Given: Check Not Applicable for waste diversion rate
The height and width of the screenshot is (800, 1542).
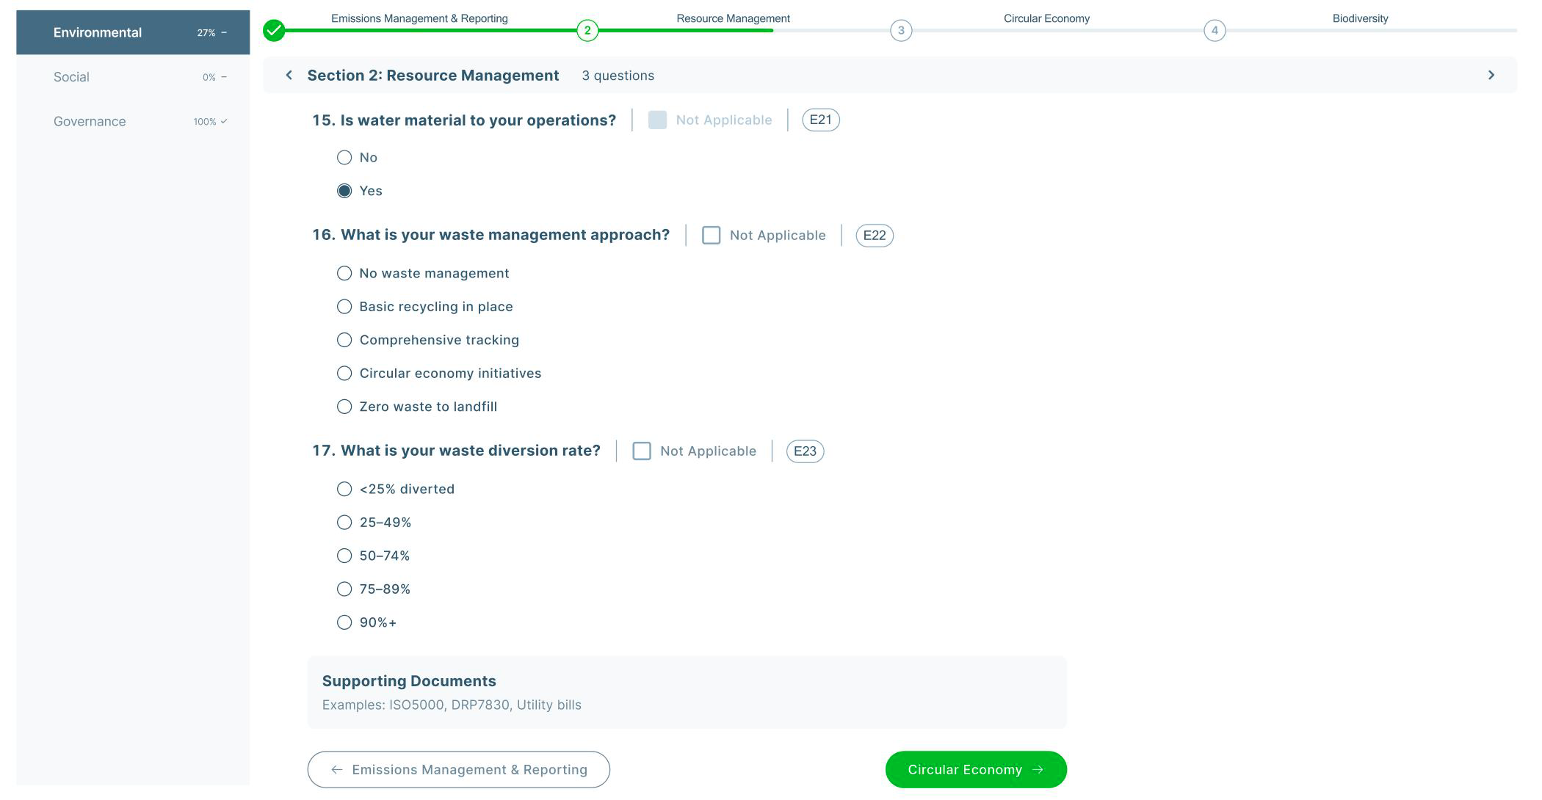Looking at the screenshot, I should coord(642,451).
